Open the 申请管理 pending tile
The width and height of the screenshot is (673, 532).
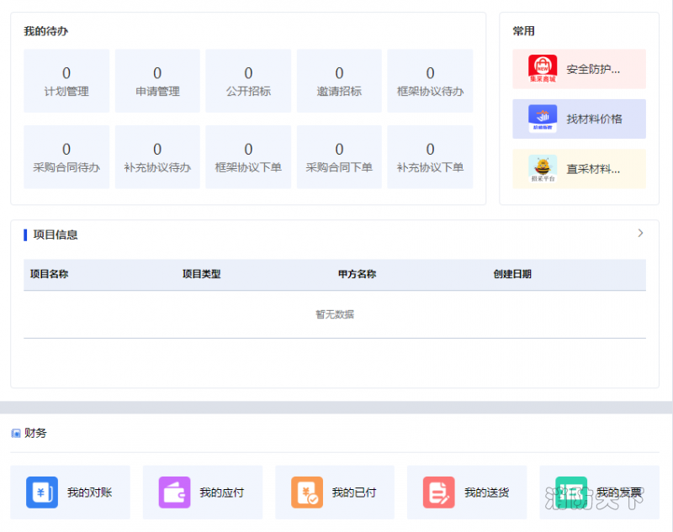pos(157,81)
